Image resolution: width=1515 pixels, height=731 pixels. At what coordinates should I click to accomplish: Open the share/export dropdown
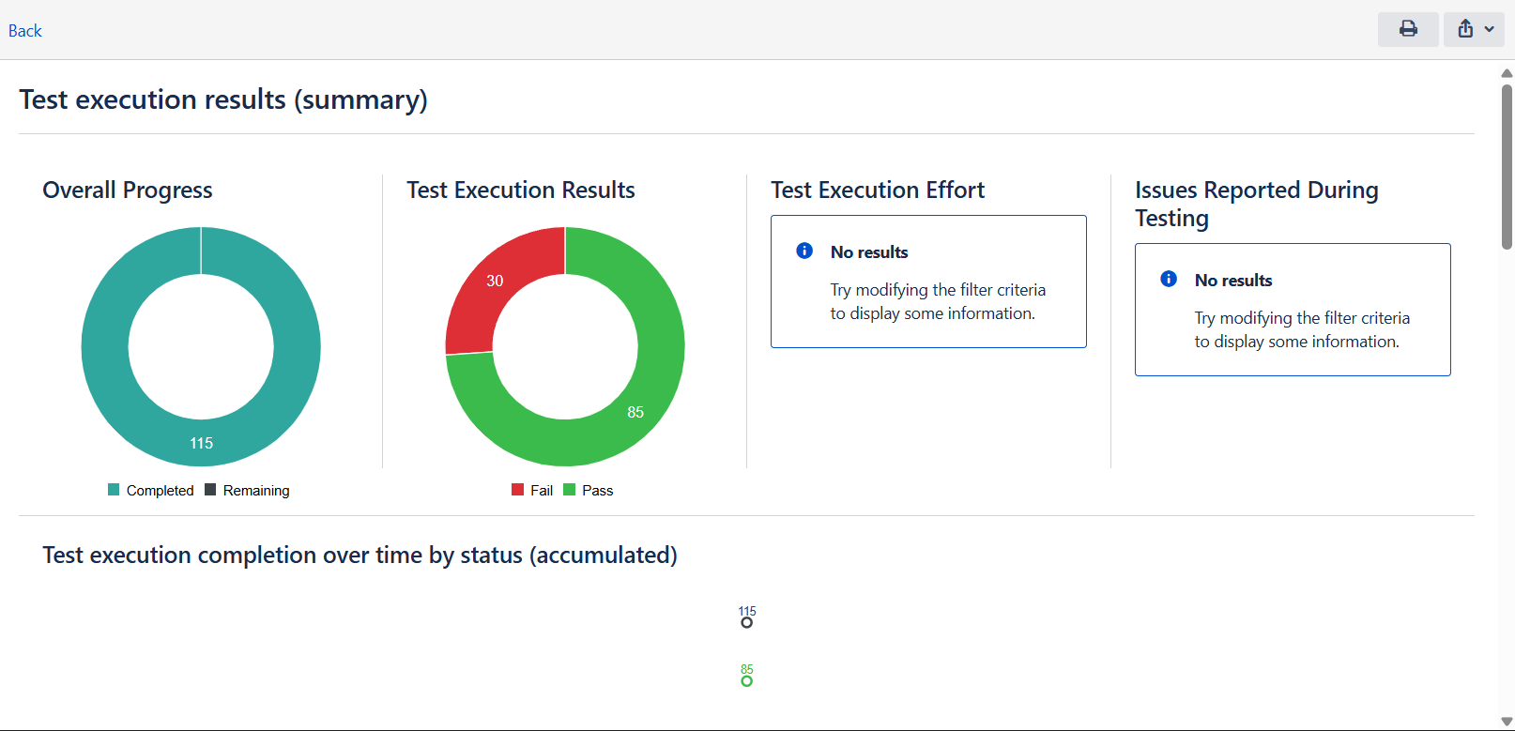1474,29
